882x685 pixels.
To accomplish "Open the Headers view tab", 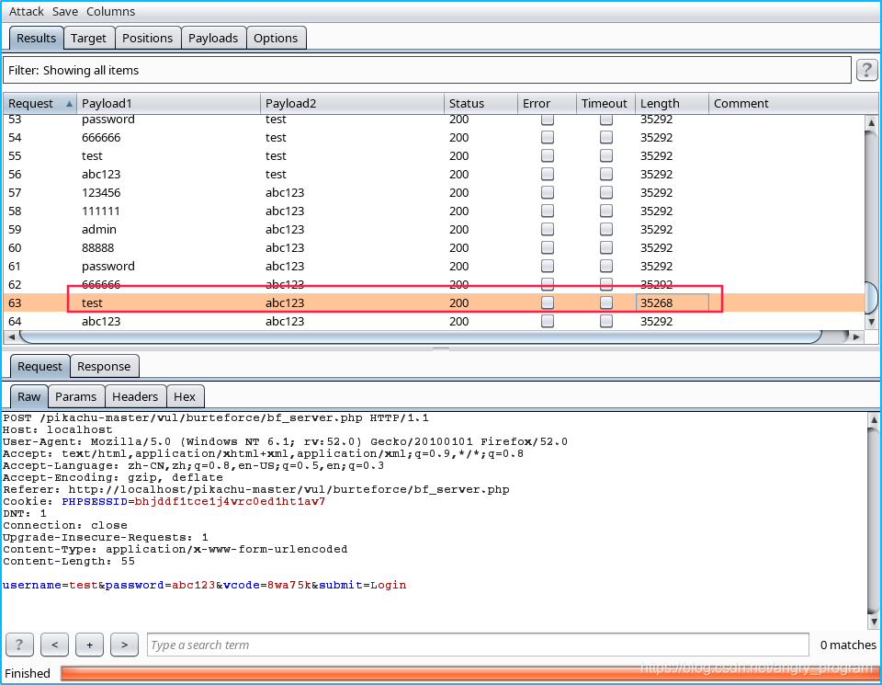I will [135, 397].
